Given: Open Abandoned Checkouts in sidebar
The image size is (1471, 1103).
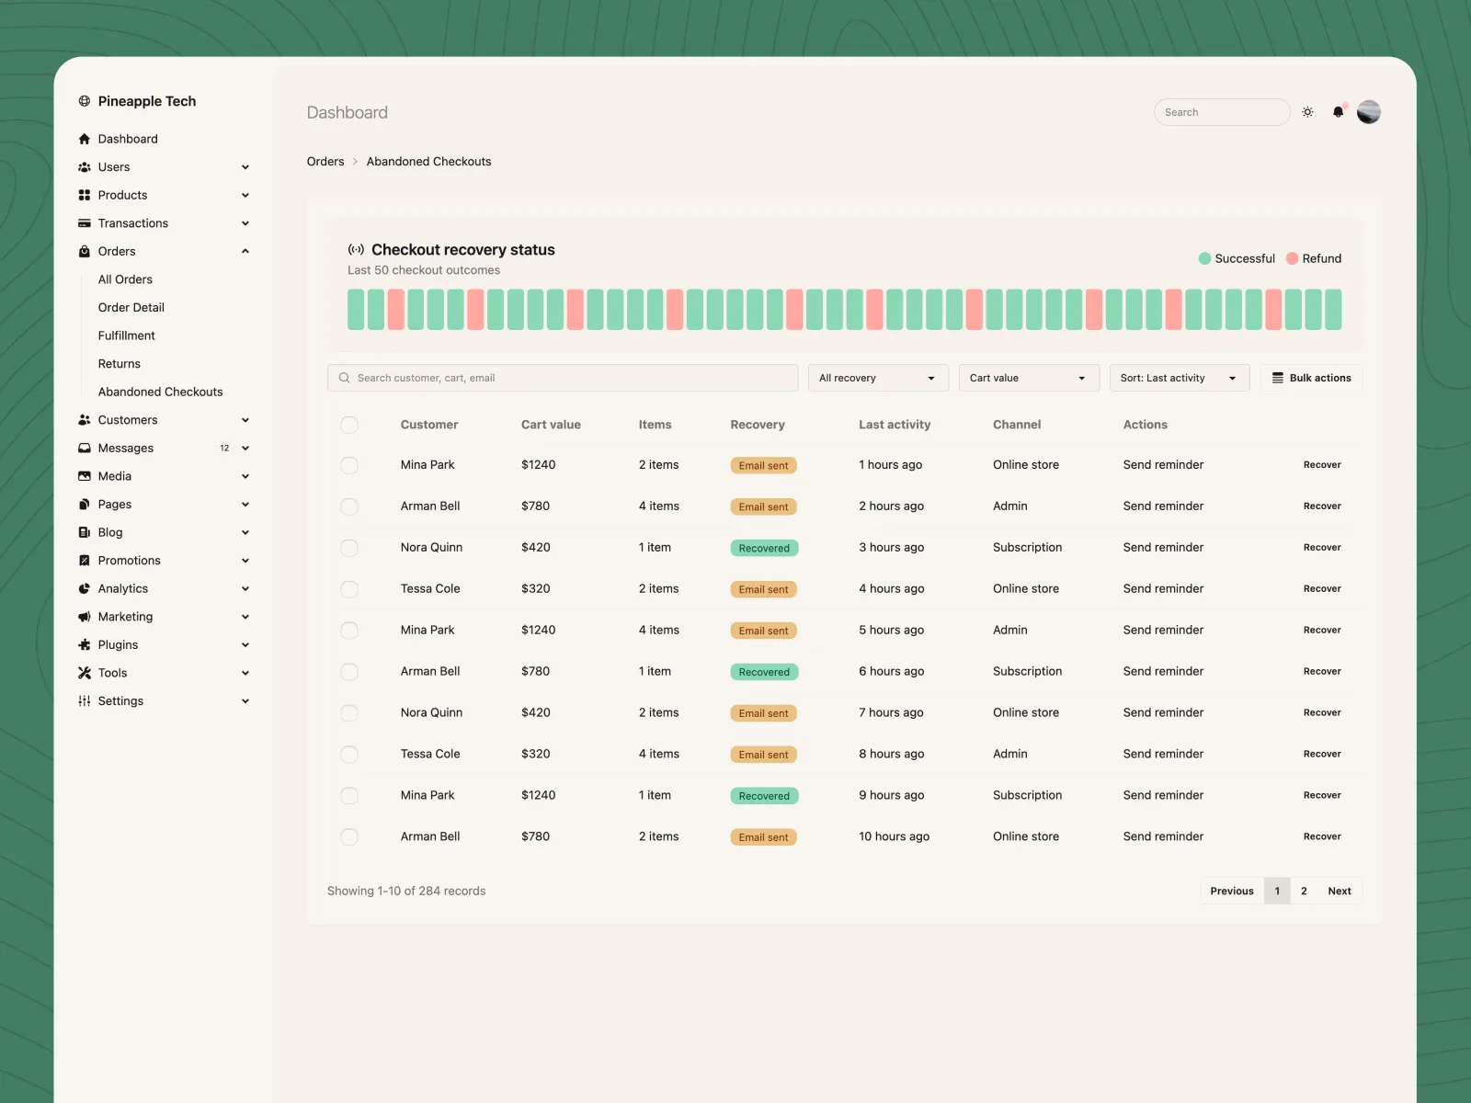Looking at the screenshot, I should (161, 392).
